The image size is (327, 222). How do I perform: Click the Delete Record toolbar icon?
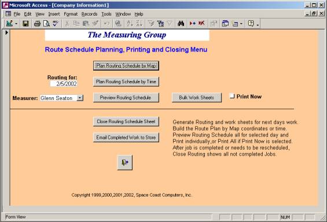tap(201, 24)
